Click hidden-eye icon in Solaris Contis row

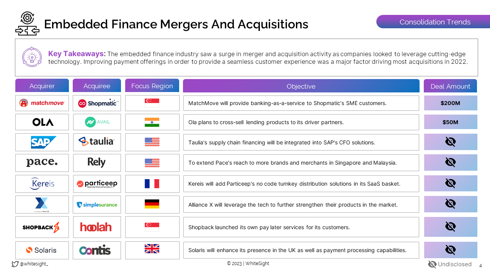pos(450,250)
